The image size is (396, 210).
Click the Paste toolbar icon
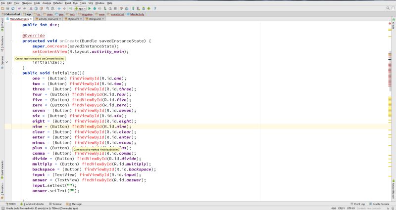pyautogui.click(x=41, y=8)
